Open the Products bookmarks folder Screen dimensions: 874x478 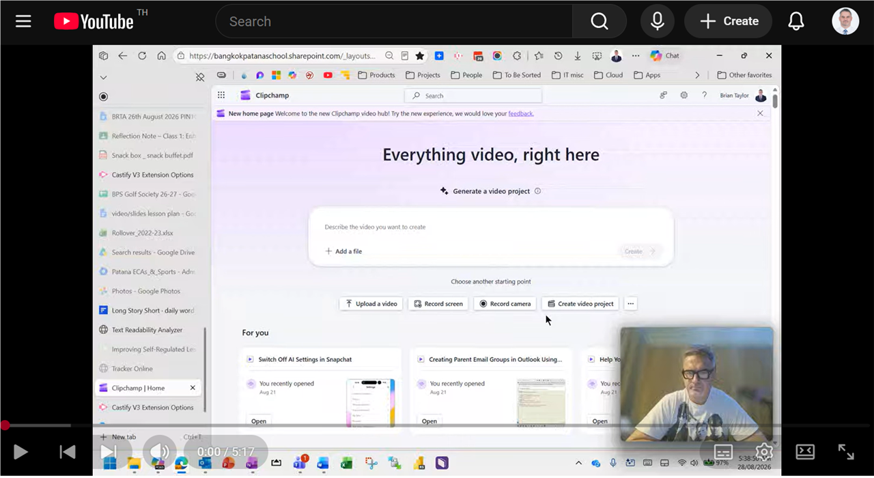[x=376, y=75]
